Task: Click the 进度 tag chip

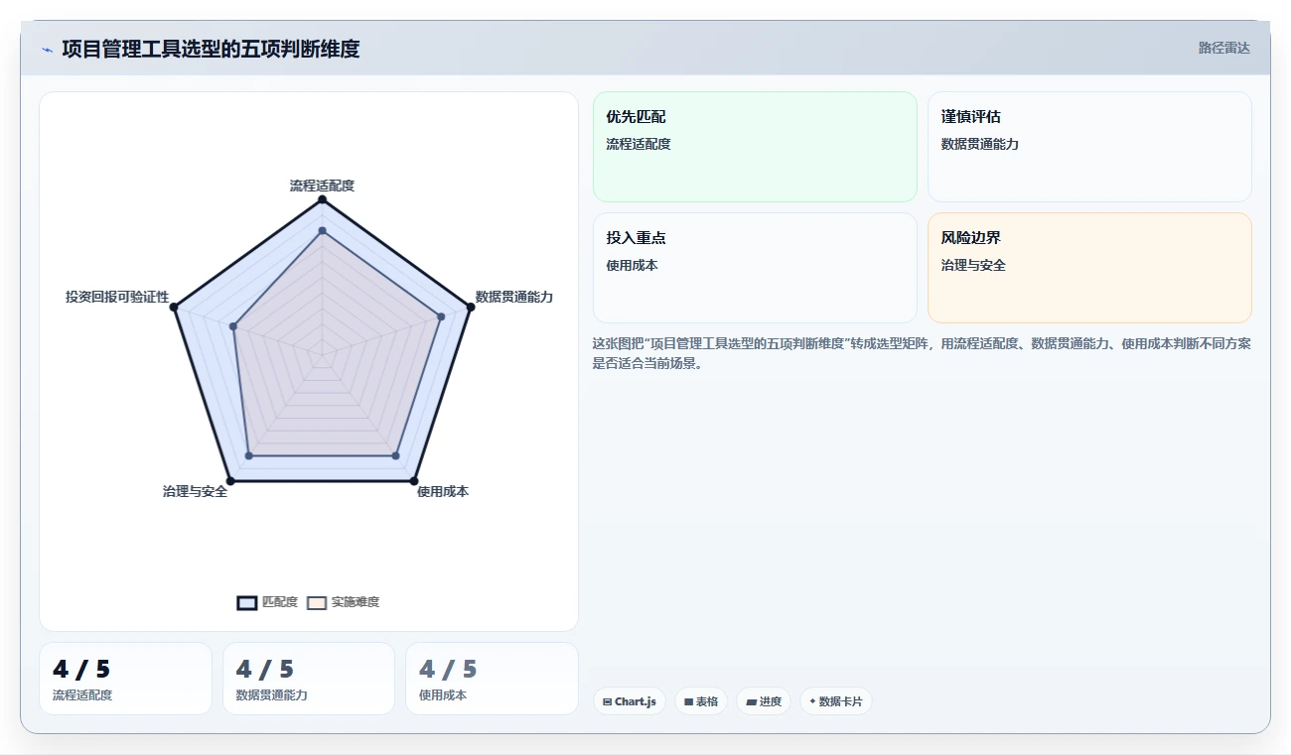Action: click(764, 701)
